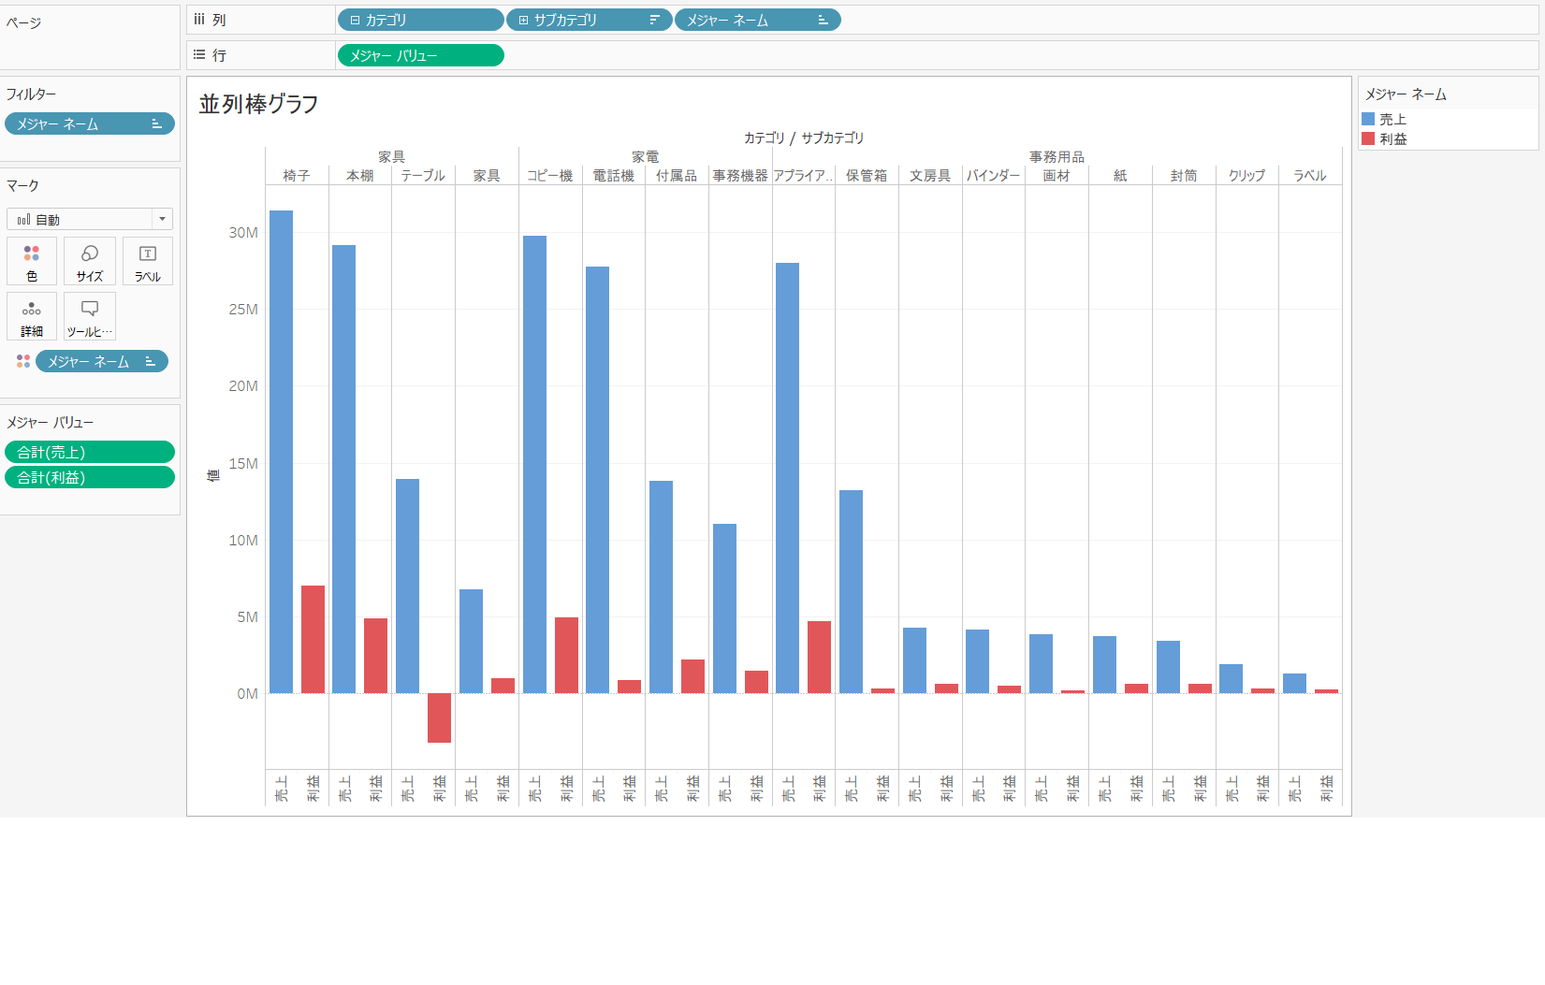Click the blue 保管箱 sales bar

pos(851,591)
